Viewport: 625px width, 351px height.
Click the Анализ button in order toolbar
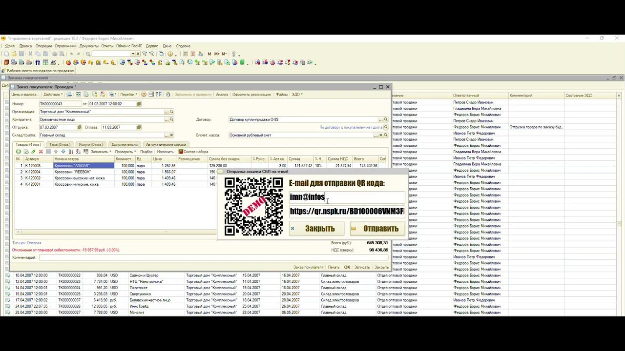[222, 95]
